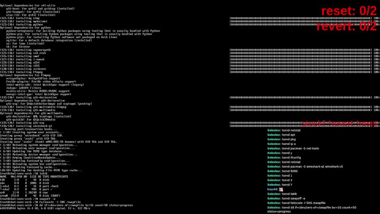Click the line '(135/136) installing qt6-svg'
Image resolution: width=380 pixels, height=214 pixels.
[x=22, y=123]
